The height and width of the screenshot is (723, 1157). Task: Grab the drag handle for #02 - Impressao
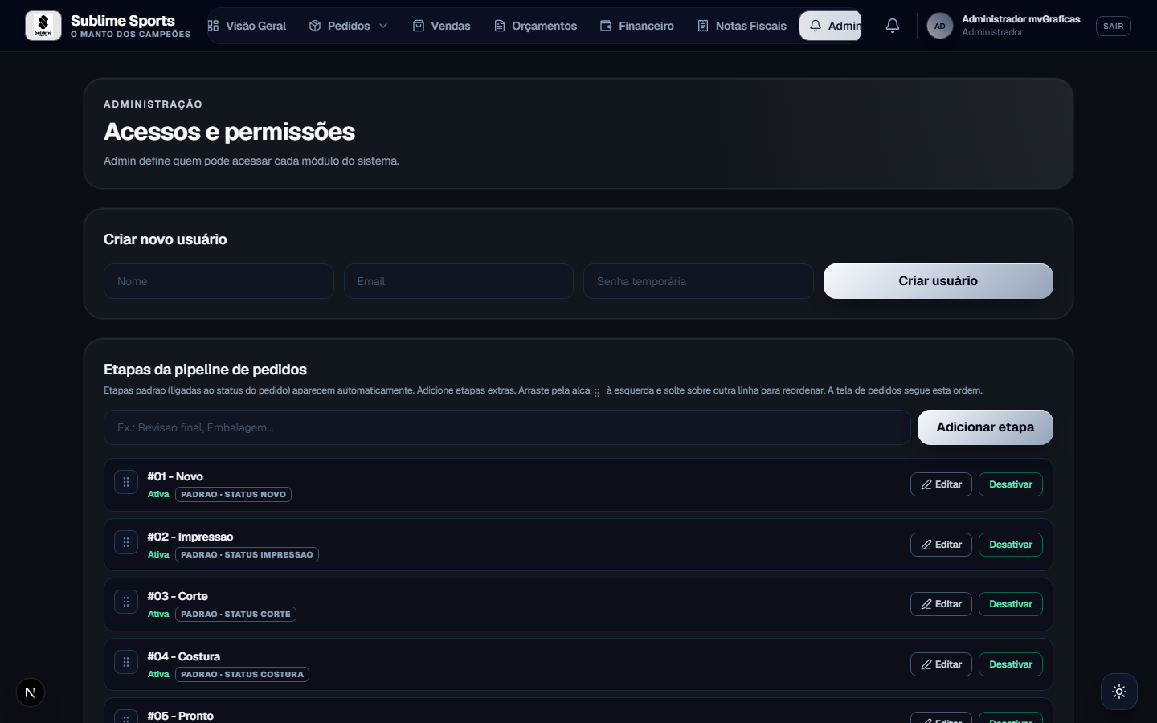coord(126,542)
